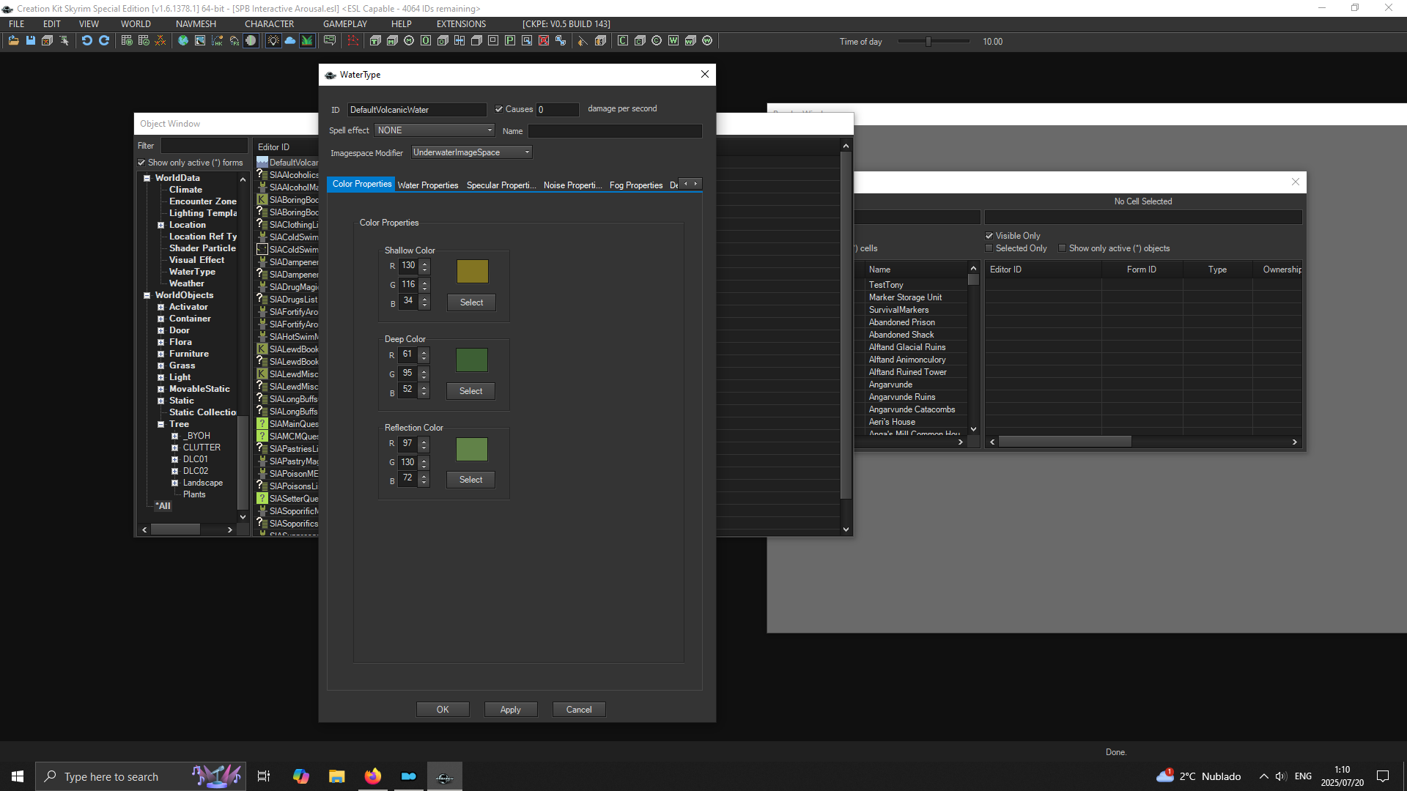Click the WaterType ID input field
The height and width of the screenshot is (791, 1407).
[x=416, y=110]
